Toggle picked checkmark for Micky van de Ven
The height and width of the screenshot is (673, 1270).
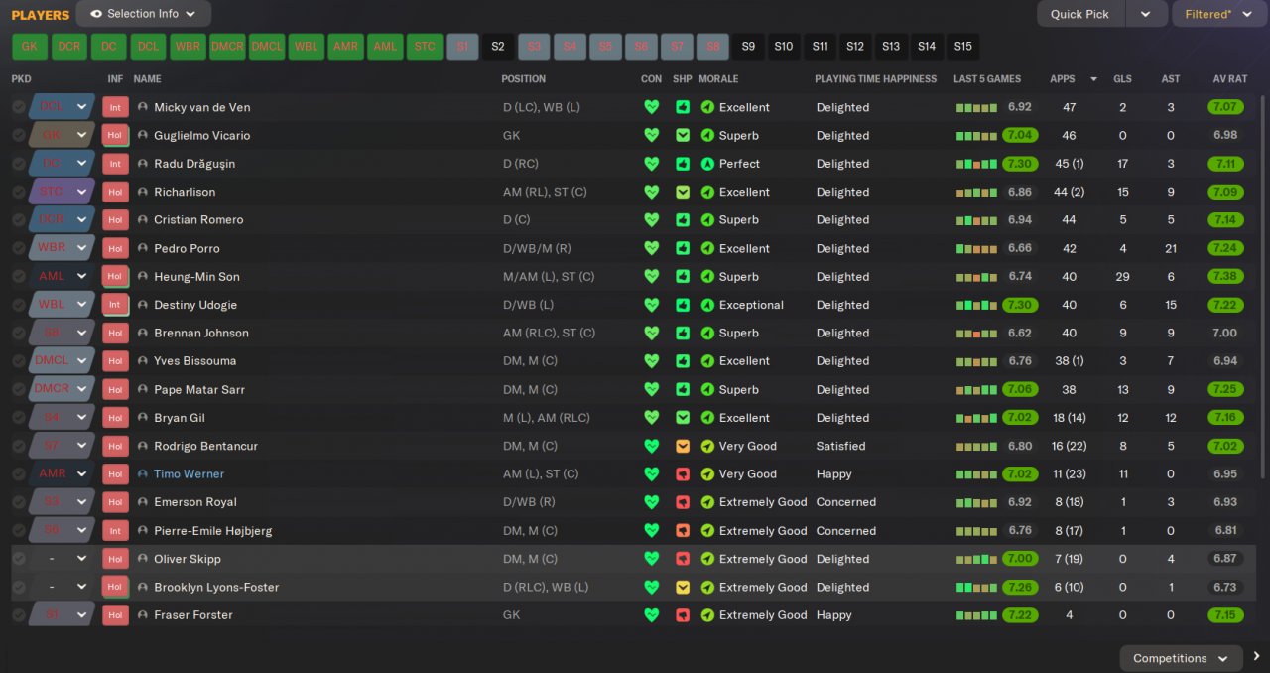19,107
